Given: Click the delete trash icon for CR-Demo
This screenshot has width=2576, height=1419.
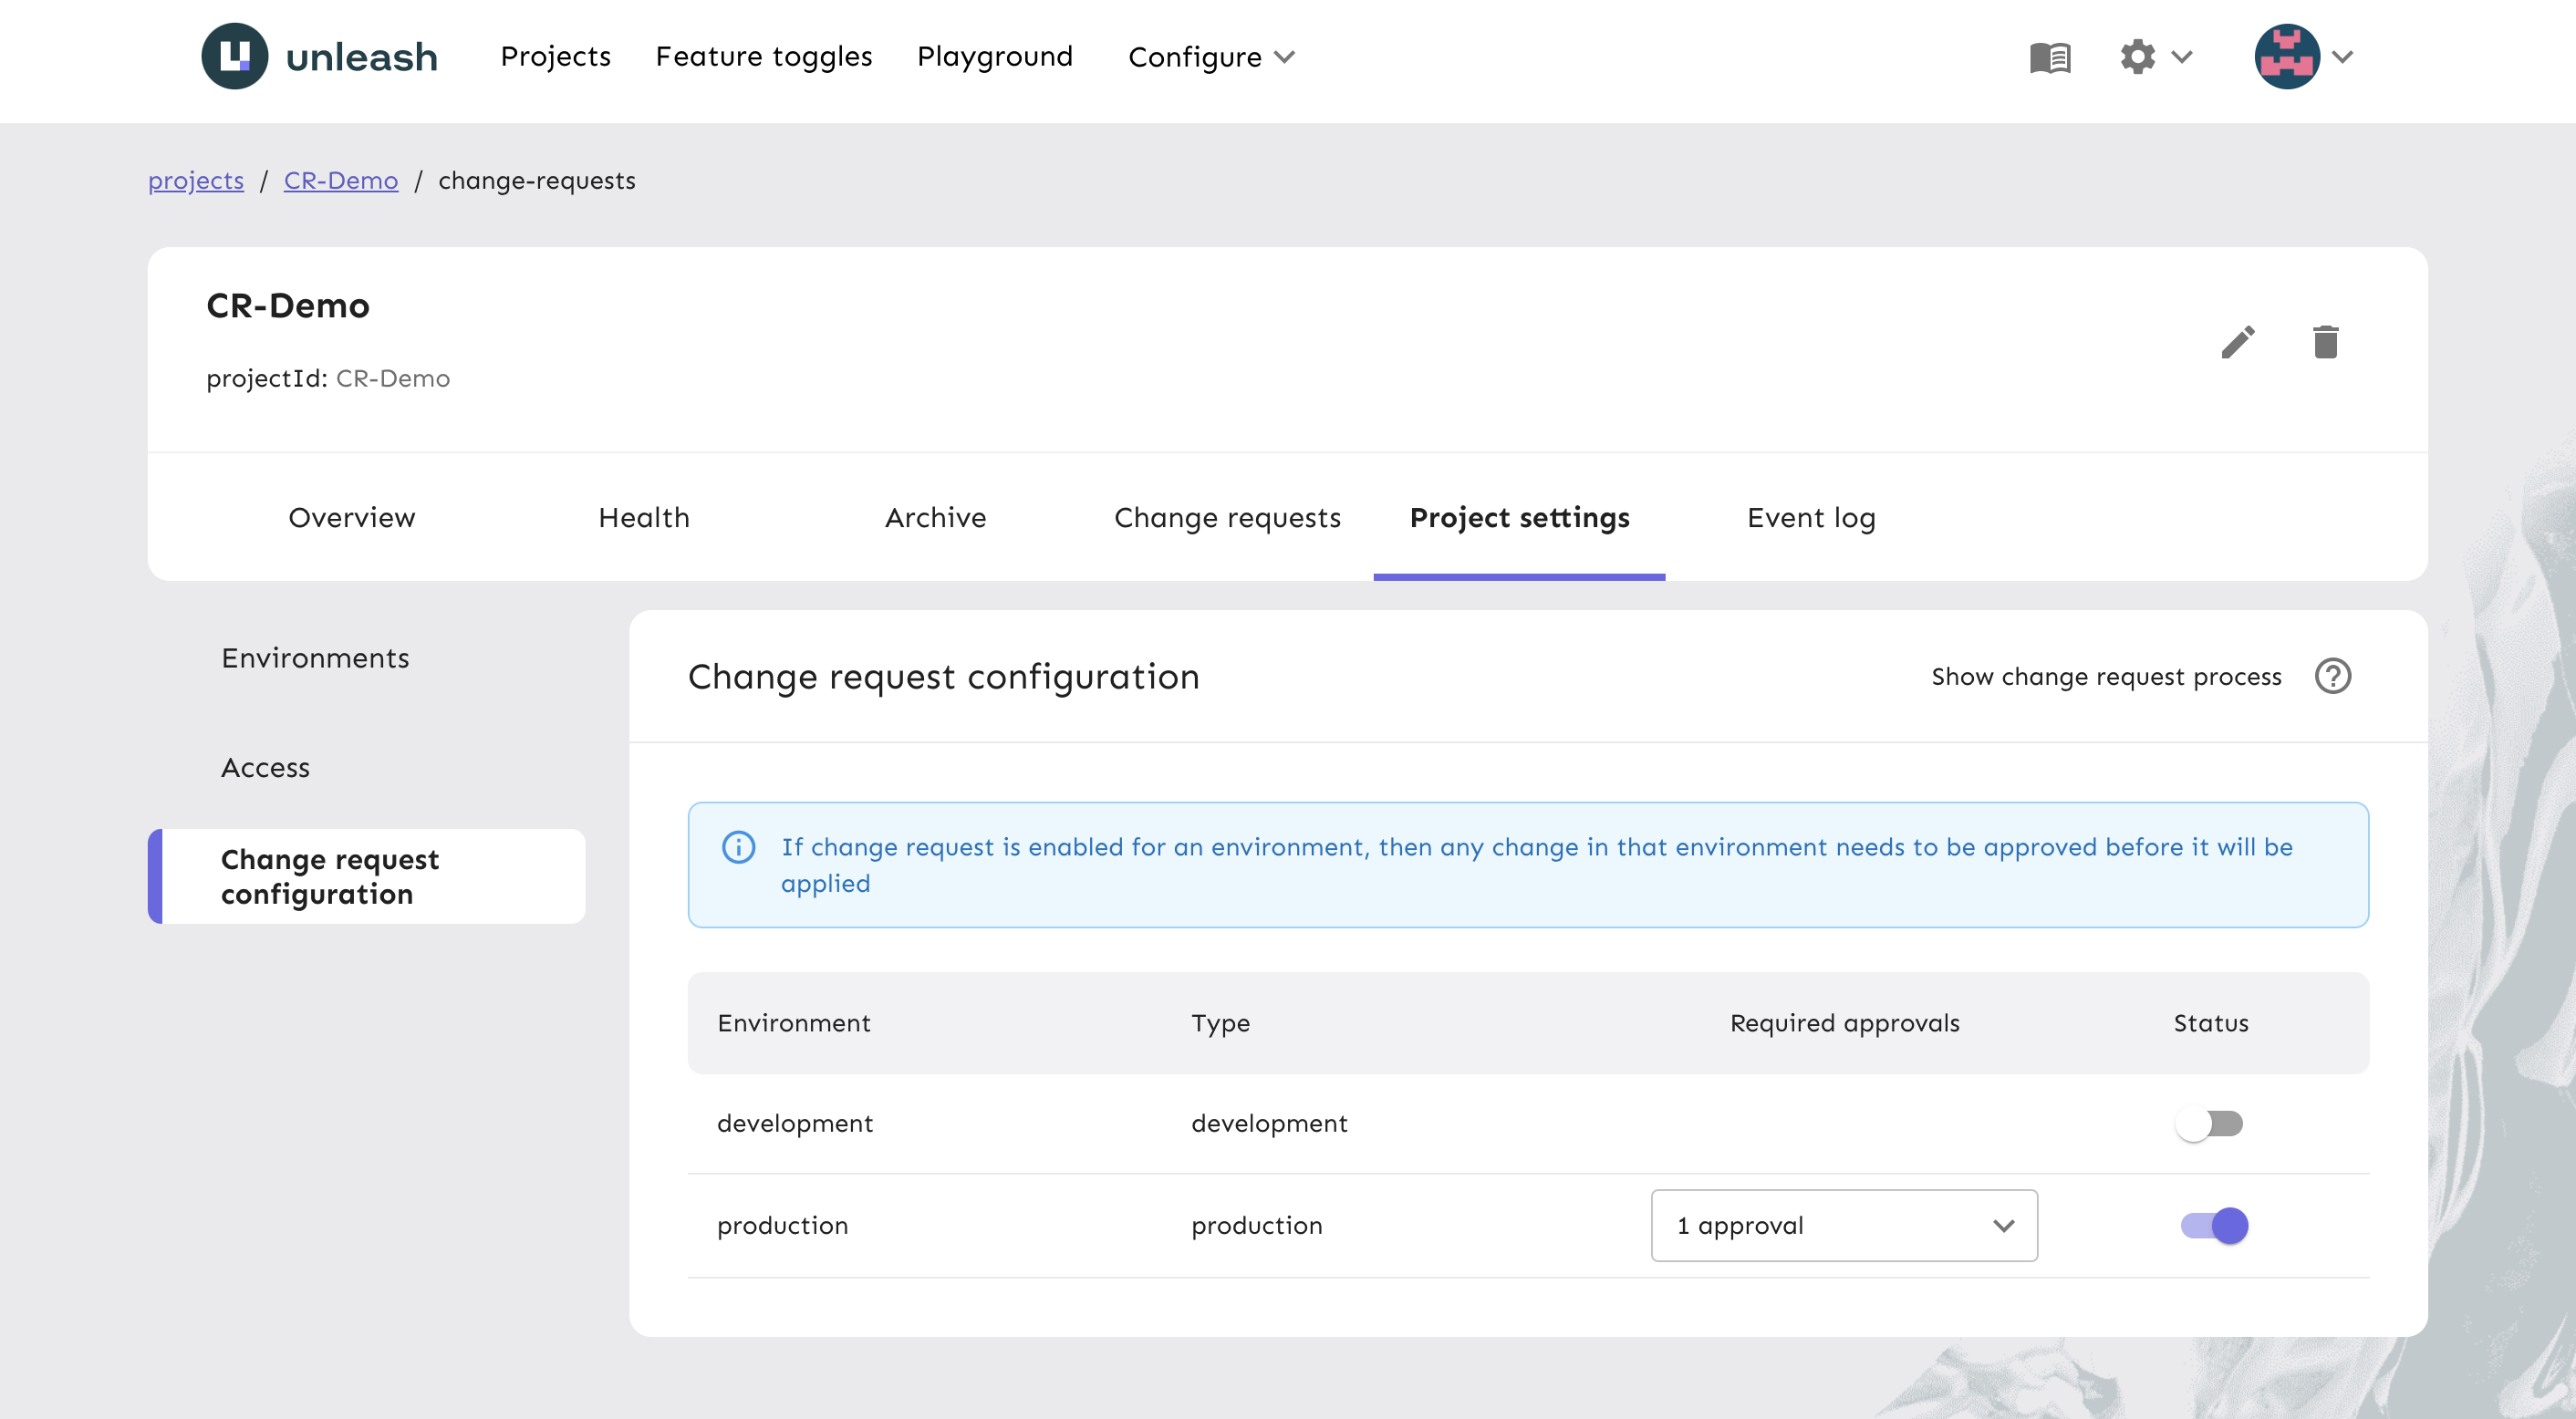Looking at the screenshot, I should click(x=2326, y=341).
